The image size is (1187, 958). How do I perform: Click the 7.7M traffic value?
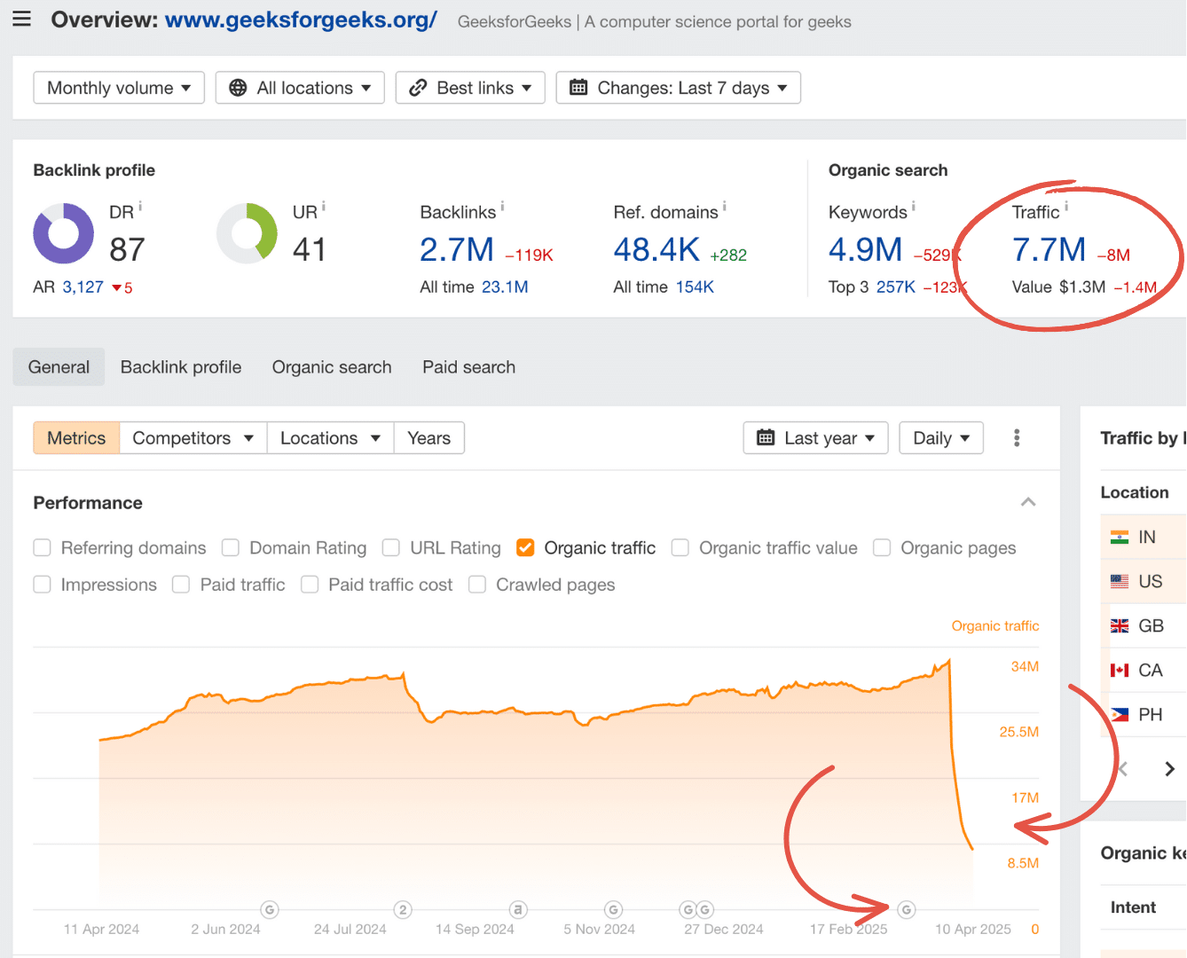click(x=1049, y=250)
